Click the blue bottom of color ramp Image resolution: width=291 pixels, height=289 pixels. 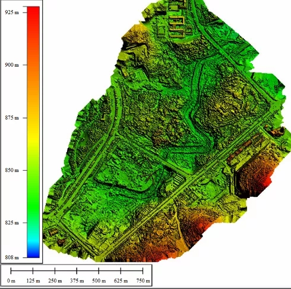33,253
